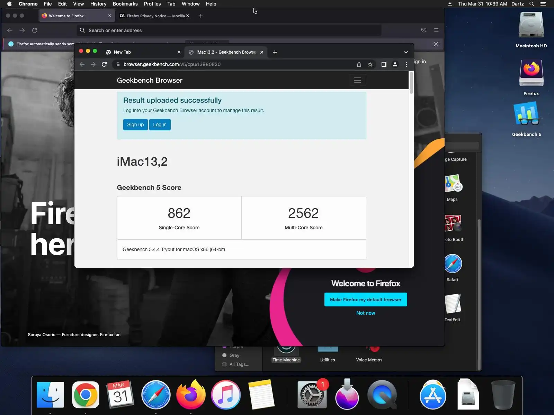Expand the Geekbench Browser hamburger menu
This screenshot has width=554, height=415.
pos(358,80)
